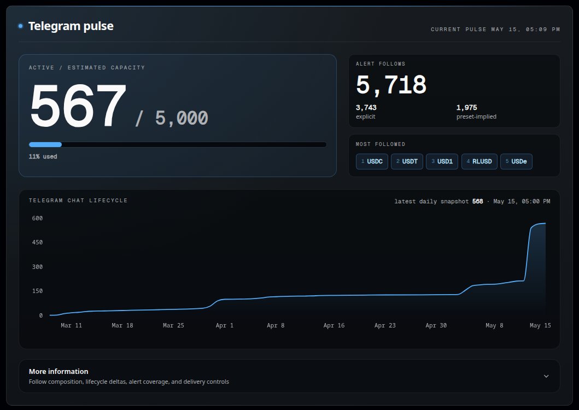Open the More information section title
This screenshot has width=579, height=410.
(x=59, y=371)
